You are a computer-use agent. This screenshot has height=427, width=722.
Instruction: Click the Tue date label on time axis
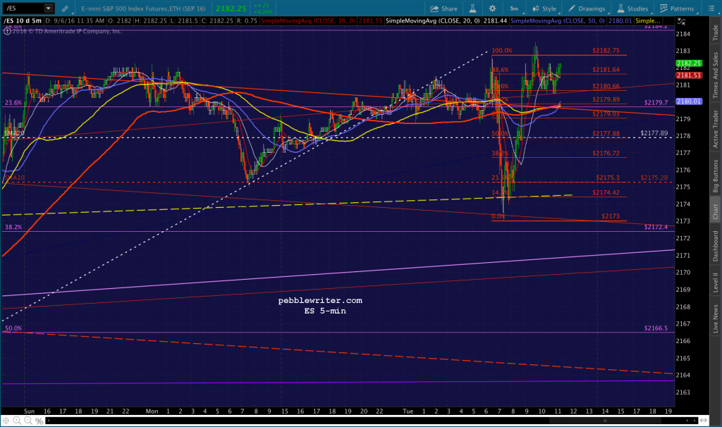point(408,411)
